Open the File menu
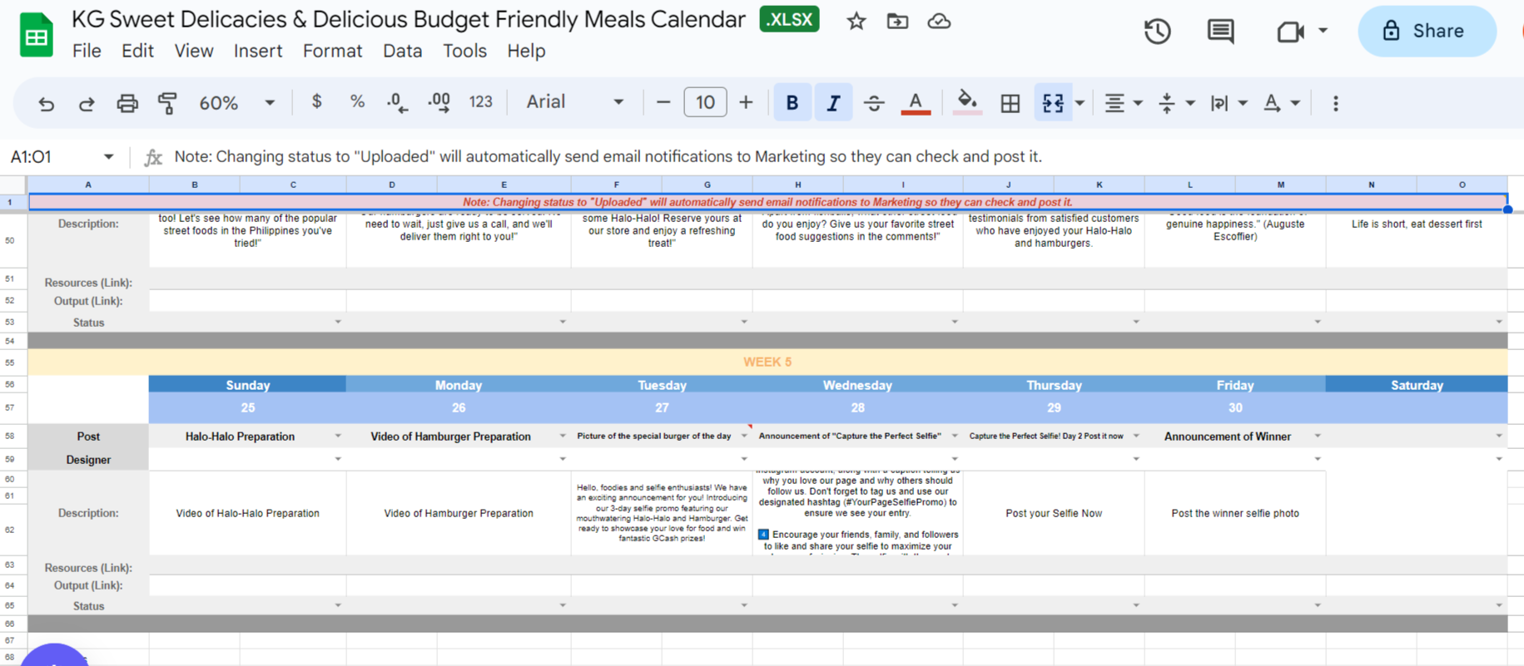The height and width of the screenshot is (666, 1524). tap(87, 51)
